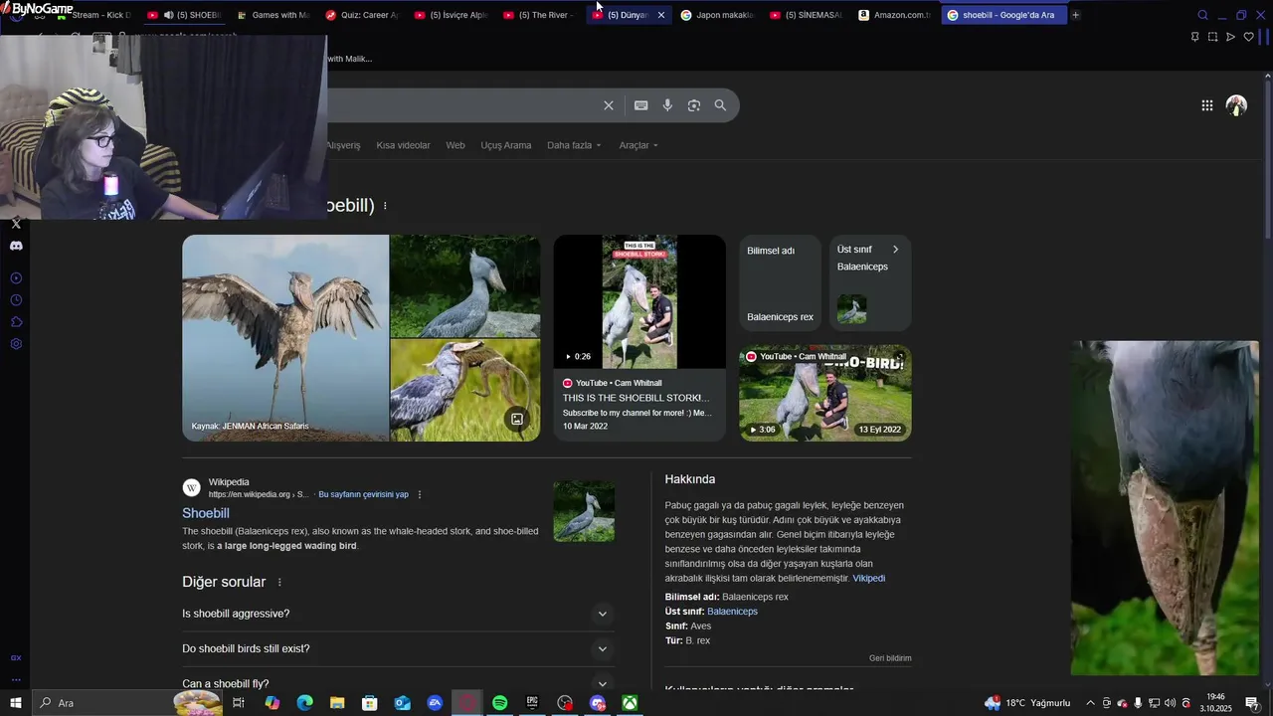This screenshot has height=716, width=1273.
Task: Open Discord in the browser sidebar
Action: [16, 246]
